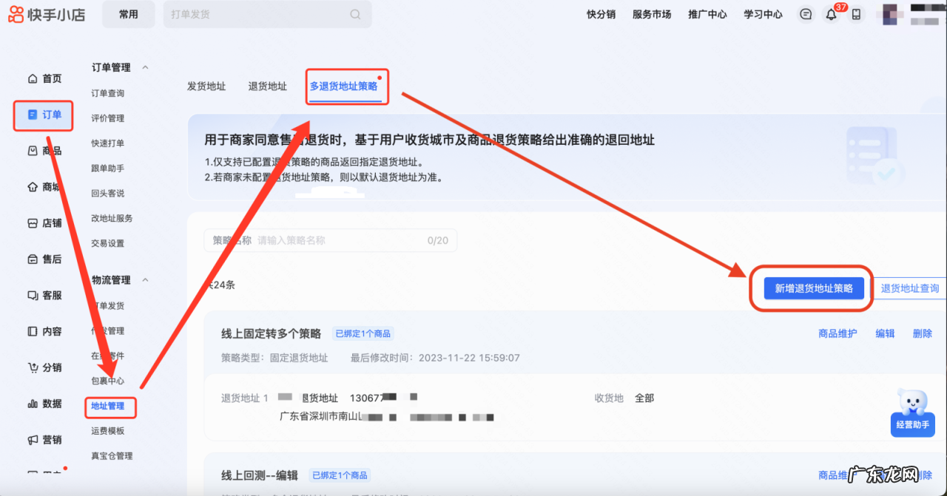Collapse the 物流管理 menu group

tap(145, 280)
